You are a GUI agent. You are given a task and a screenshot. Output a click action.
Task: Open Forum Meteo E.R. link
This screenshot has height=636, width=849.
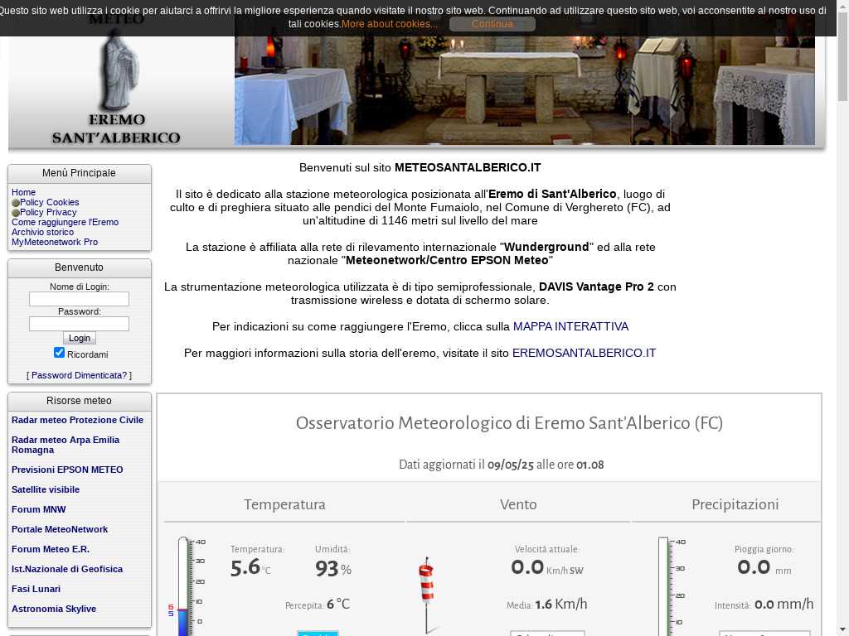tap(51, 549)
